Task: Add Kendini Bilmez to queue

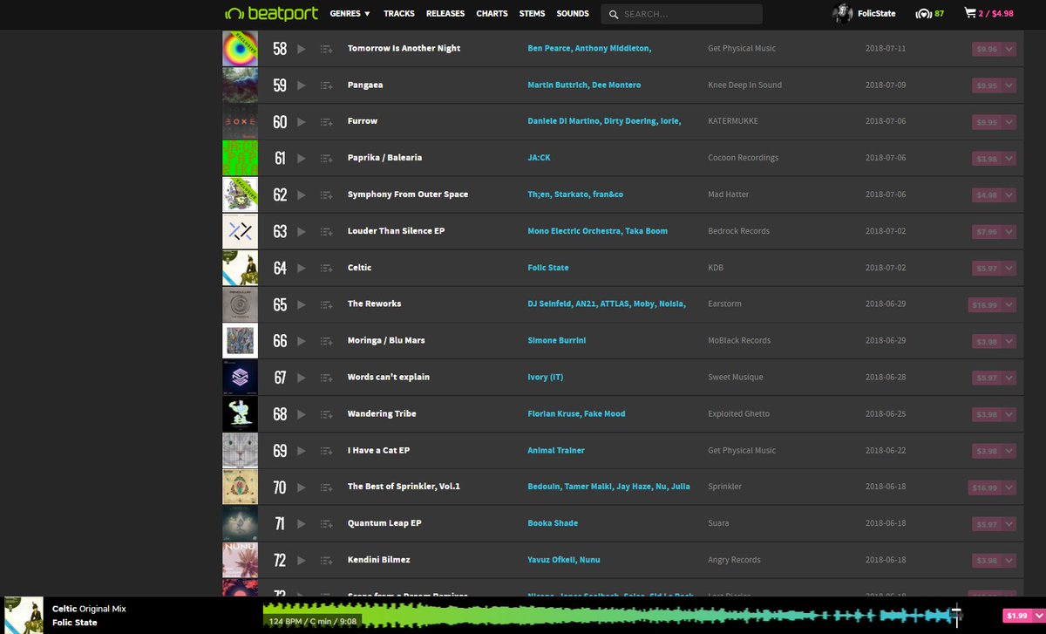Action: coord(327,561)
